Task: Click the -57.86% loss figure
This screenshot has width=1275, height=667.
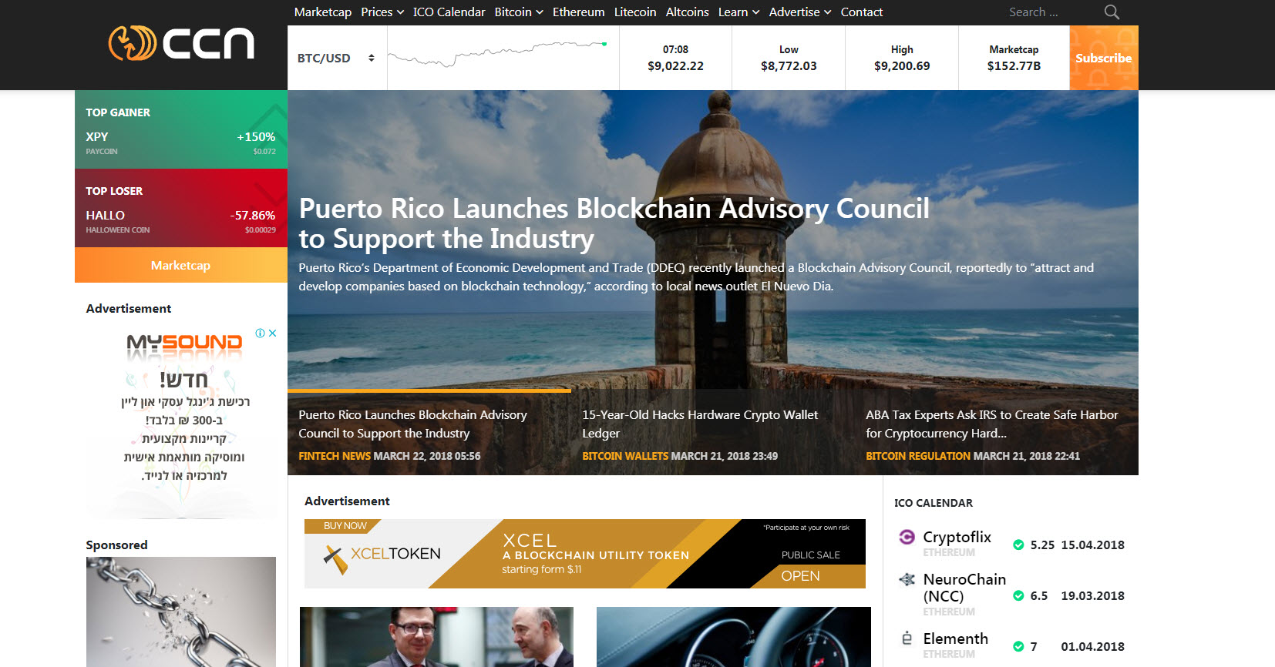Action: (x=253, y=216)
